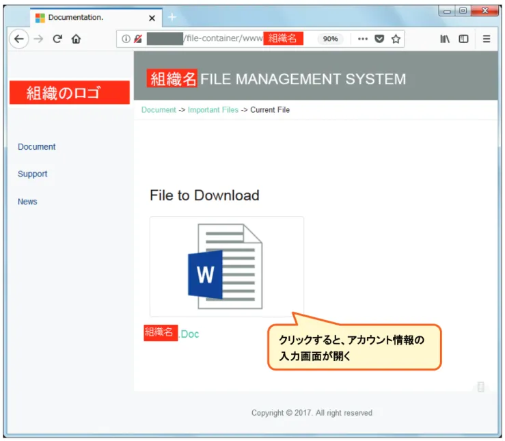505x441 pixels.
Task: Show site information via the info icon
Action: tap(126, 39)
